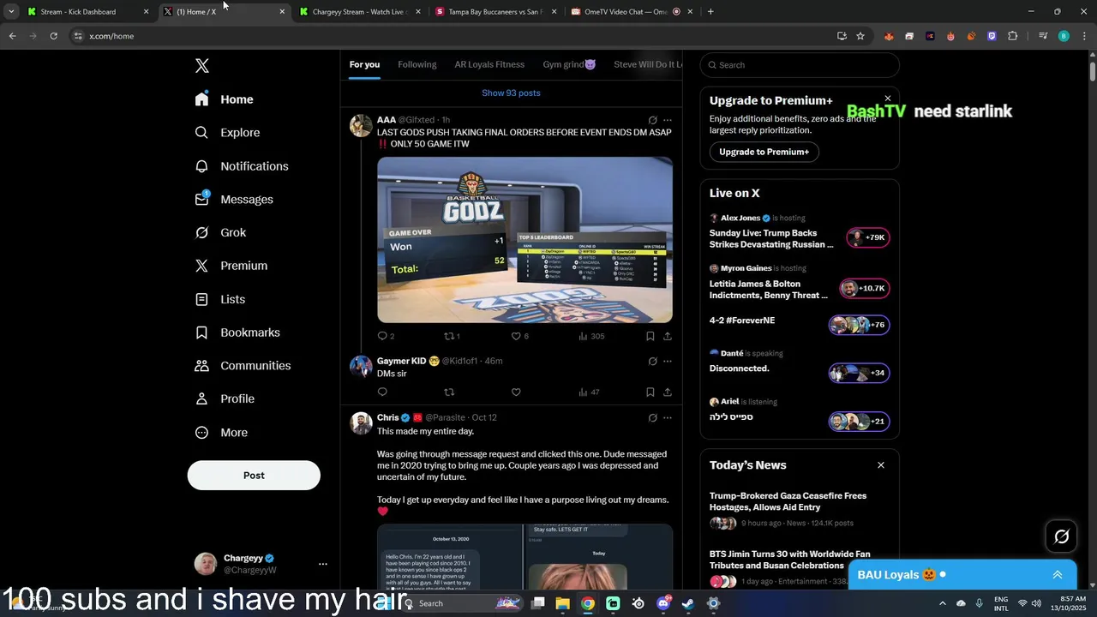Open the Chargeyy account switcher menu
This screenshot has height=617, width=1097.
pyautogui.click(x=261, y=564)
